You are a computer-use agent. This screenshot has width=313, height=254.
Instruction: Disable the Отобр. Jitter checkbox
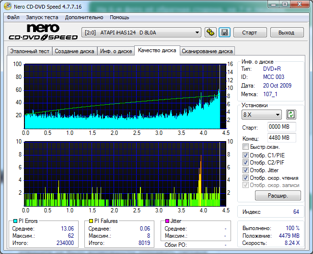(x=246, y=170)
